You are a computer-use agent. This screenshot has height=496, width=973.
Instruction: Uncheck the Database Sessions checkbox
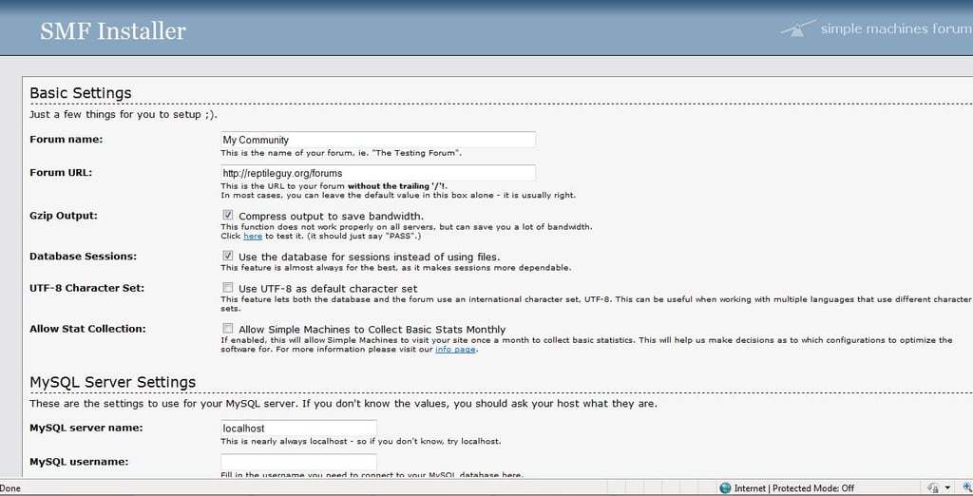[x=228, y=256]
